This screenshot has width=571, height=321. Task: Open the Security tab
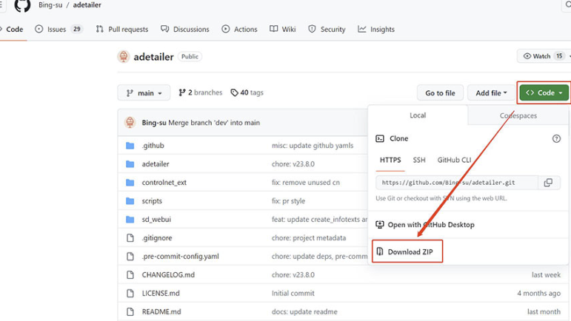coord(327,29)
